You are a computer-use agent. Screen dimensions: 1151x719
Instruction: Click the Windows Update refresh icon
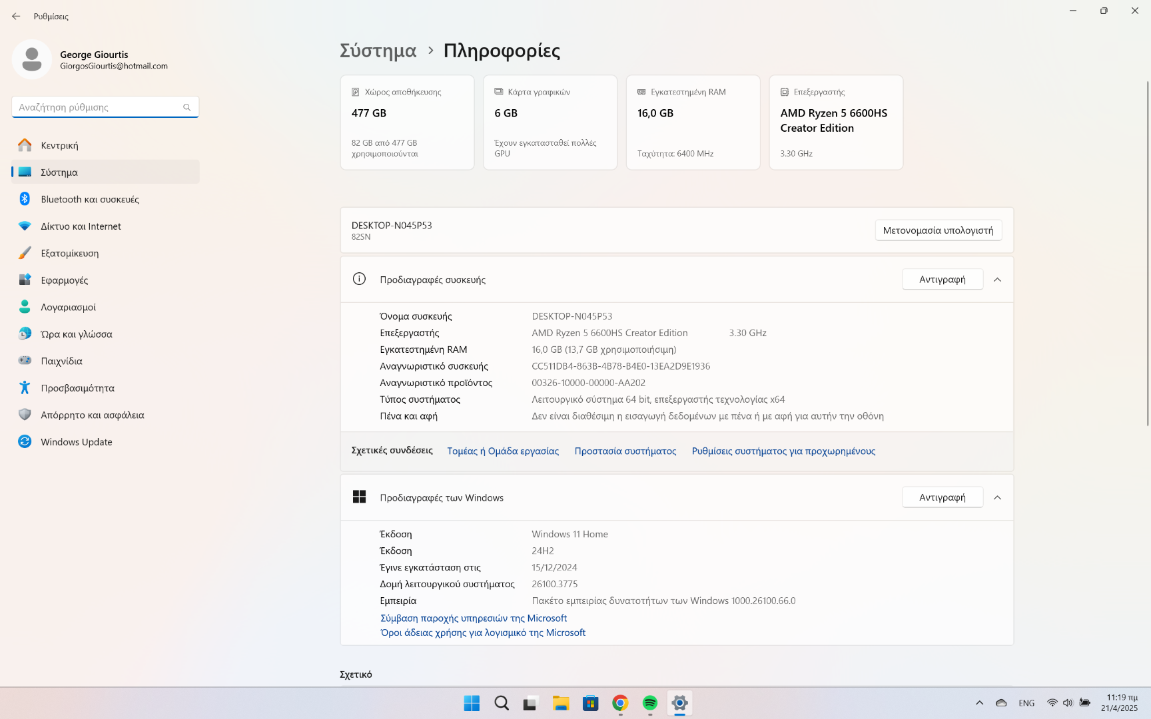point(25,441)
